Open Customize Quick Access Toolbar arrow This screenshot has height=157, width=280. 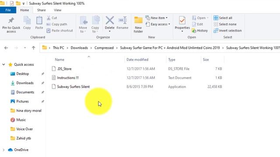pos(23,3)
